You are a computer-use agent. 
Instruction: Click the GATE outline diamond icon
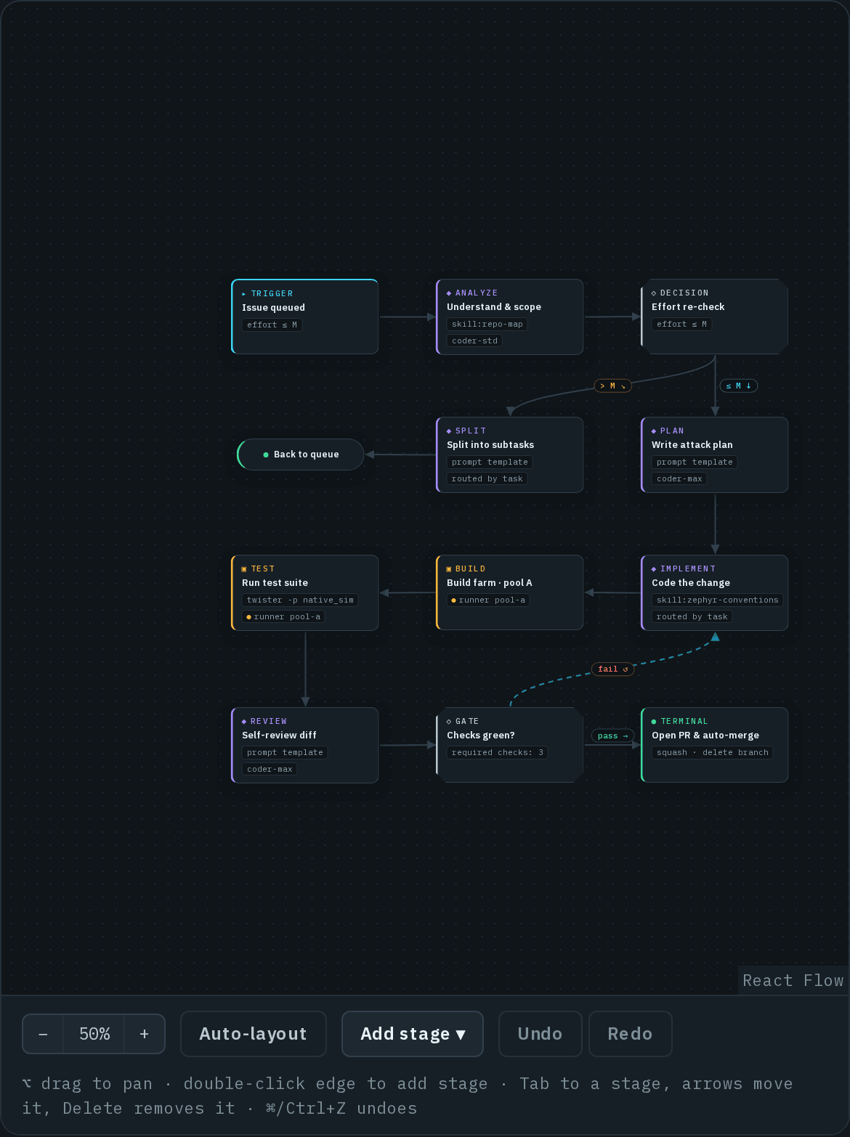pyautogui.click(x=449, y=722)
